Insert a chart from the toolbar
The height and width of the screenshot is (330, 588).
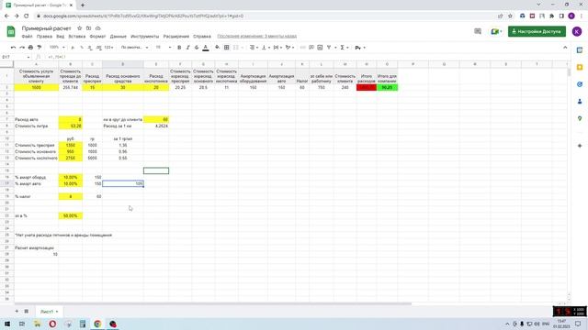coord(320,48)
